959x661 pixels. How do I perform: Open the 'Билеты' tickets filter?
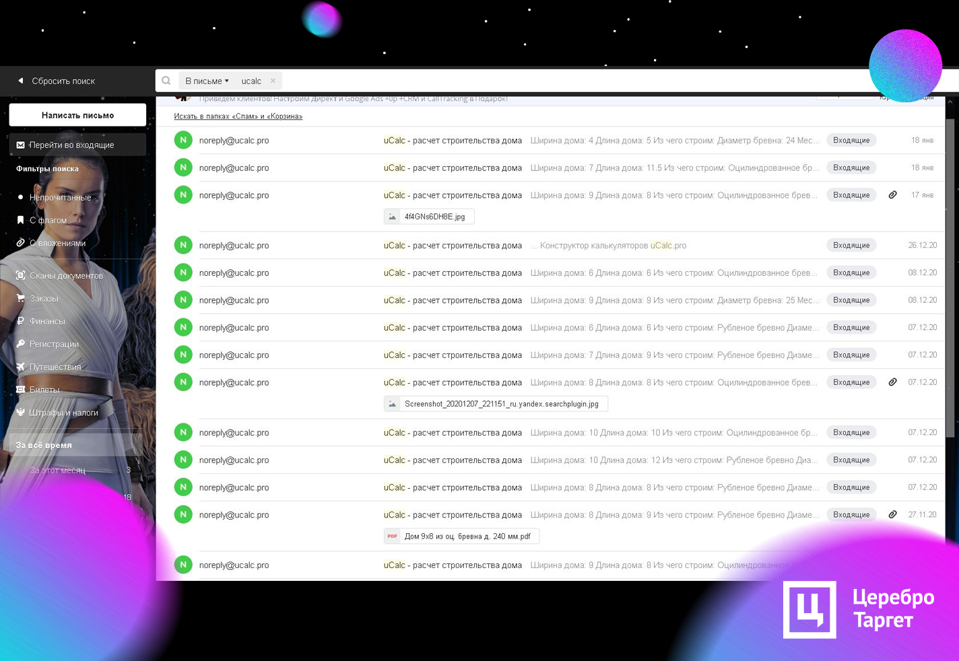pyautogui.click(x=44, y=390)
